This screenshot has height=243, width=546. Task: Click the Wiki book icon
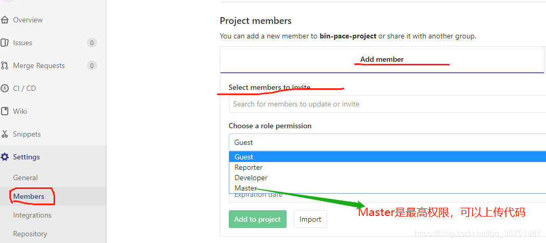point(5,111)
